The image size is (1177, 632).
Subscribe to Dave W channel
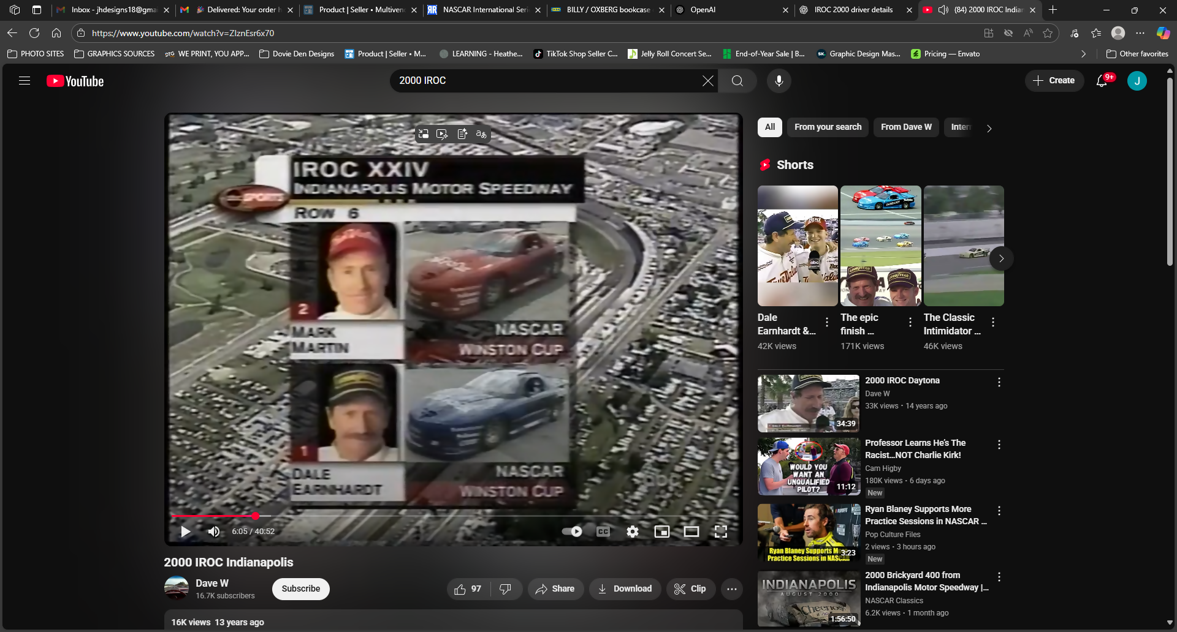[x=300, y=589]
